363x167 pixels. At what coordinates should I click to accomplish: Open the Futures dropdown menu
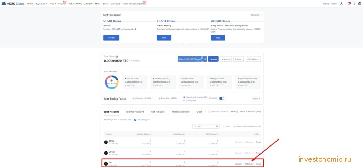point(62,4)
